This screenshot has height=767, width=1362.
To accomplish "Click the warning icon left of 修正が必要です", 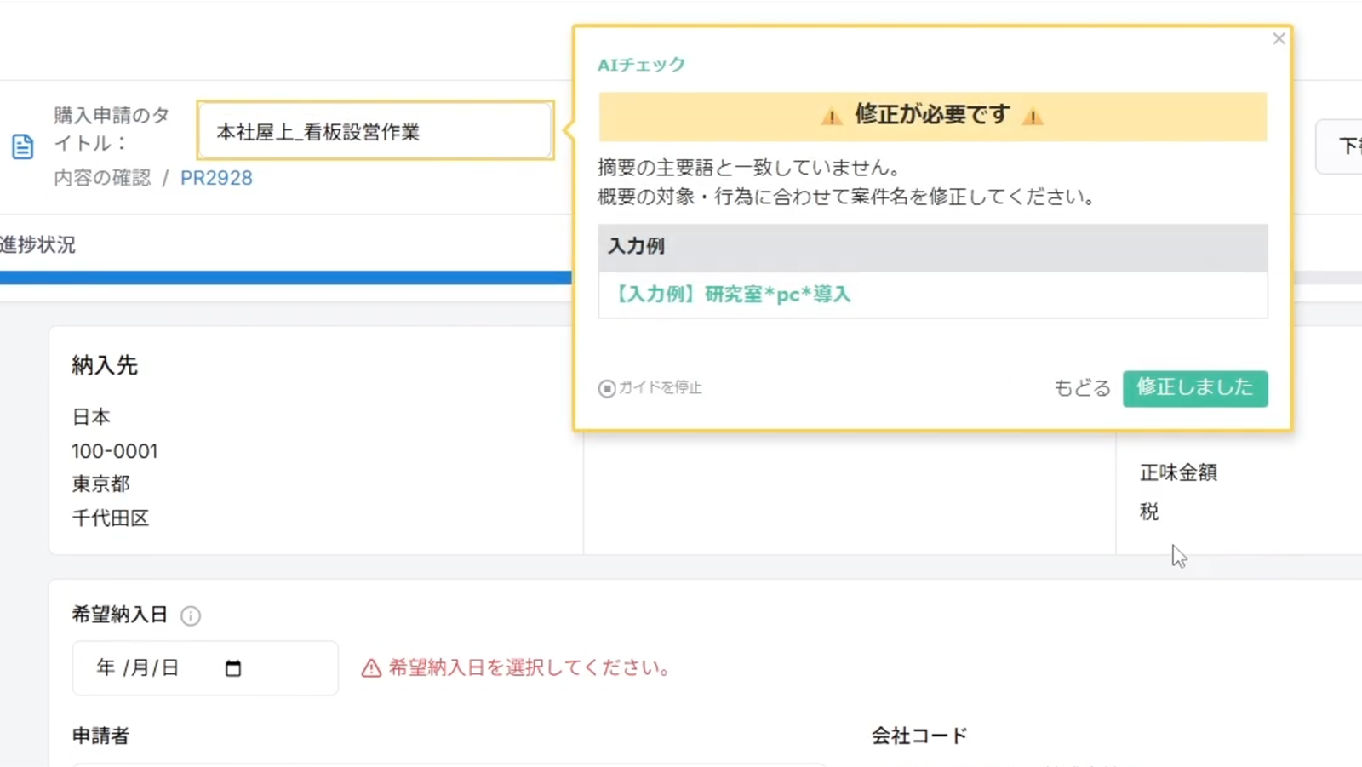I will (831, 117).
